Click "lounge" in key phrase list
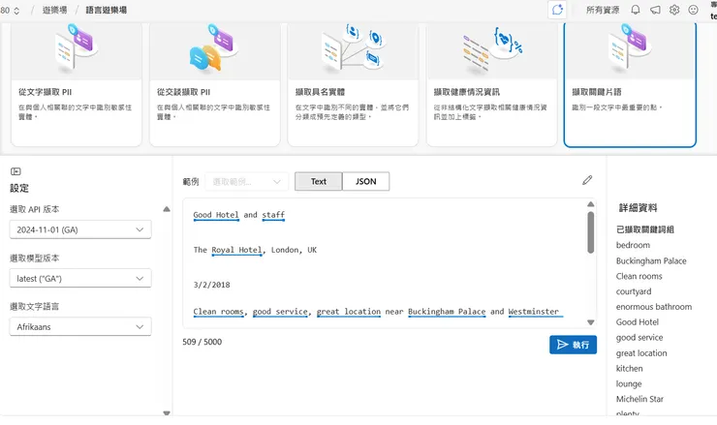Screen dimensions: 717x425 629,384
